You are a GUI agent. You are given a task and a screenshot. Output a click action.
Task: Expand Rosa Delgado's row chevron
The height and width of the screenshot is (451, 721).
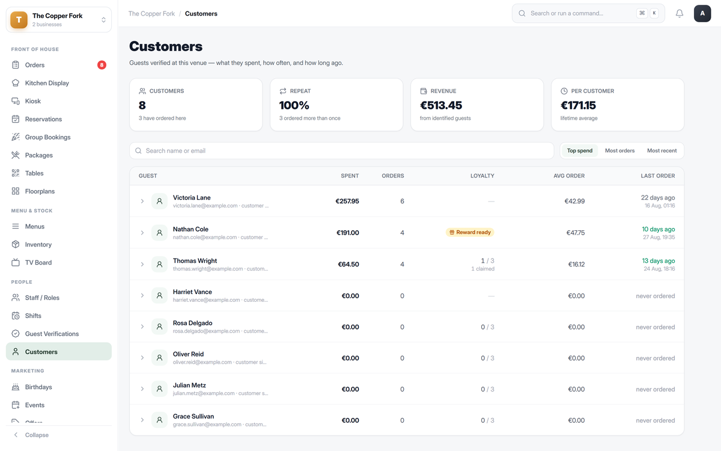click(142, 327)
